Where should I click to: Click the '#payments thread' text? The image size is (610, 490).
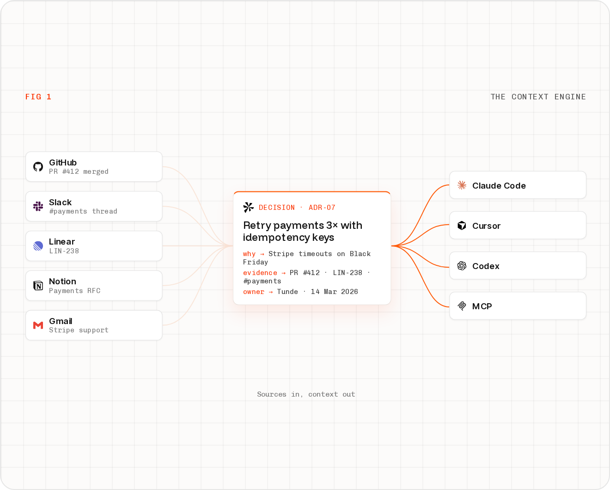pos(83,211)
